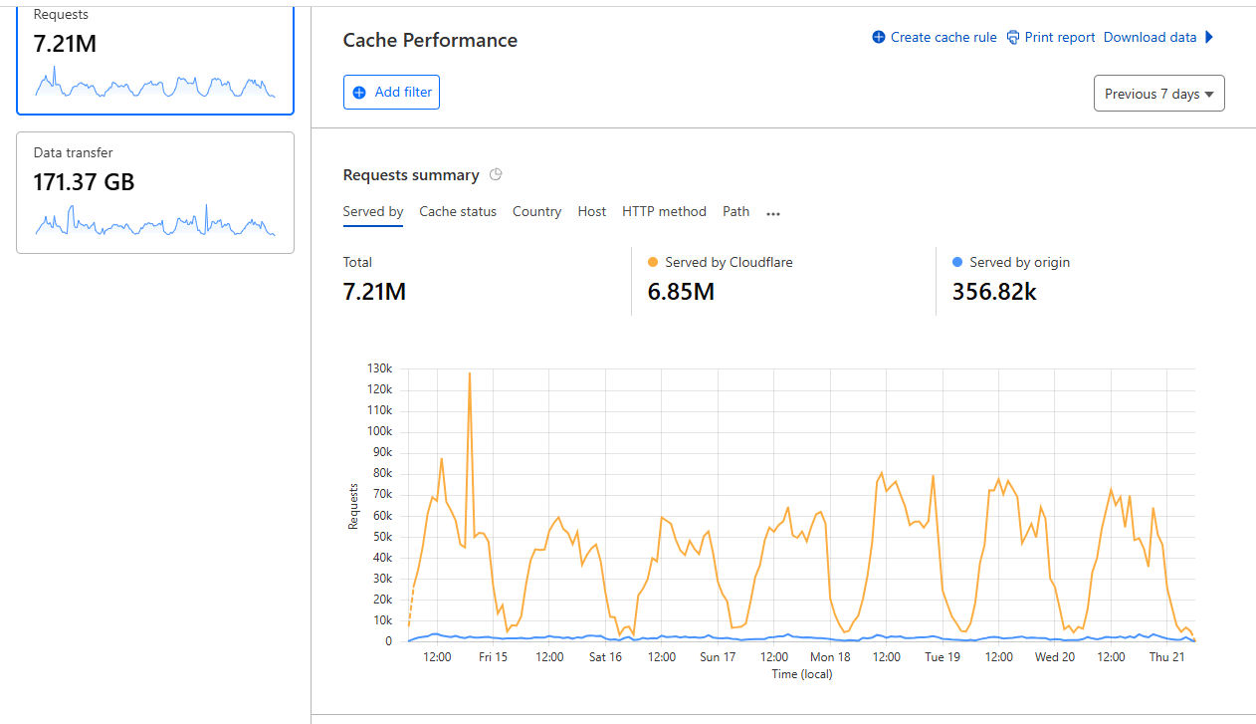This screenshot has width=1256, height=724.
Task: Click the plus icon inside the Add filter button
Action: pos(359,92)
